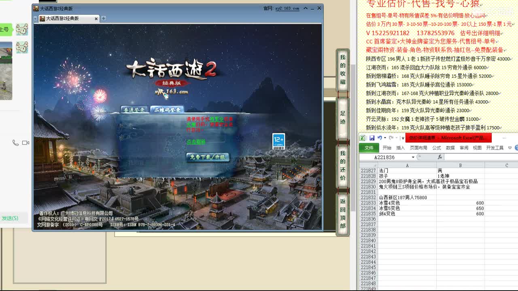Open the Excel 审阅 ribbon tab

pyautogui.click(x=464, y=148)
